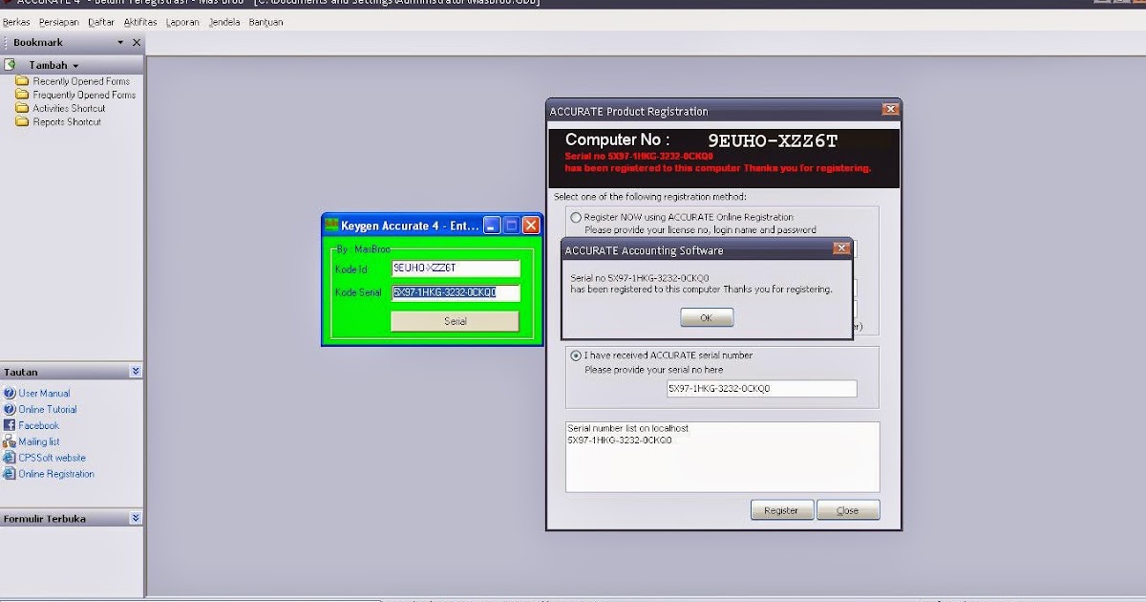Click the Activities Shortcut folder icon
Screen dimensions: 1146x602
tap(22, 108)
